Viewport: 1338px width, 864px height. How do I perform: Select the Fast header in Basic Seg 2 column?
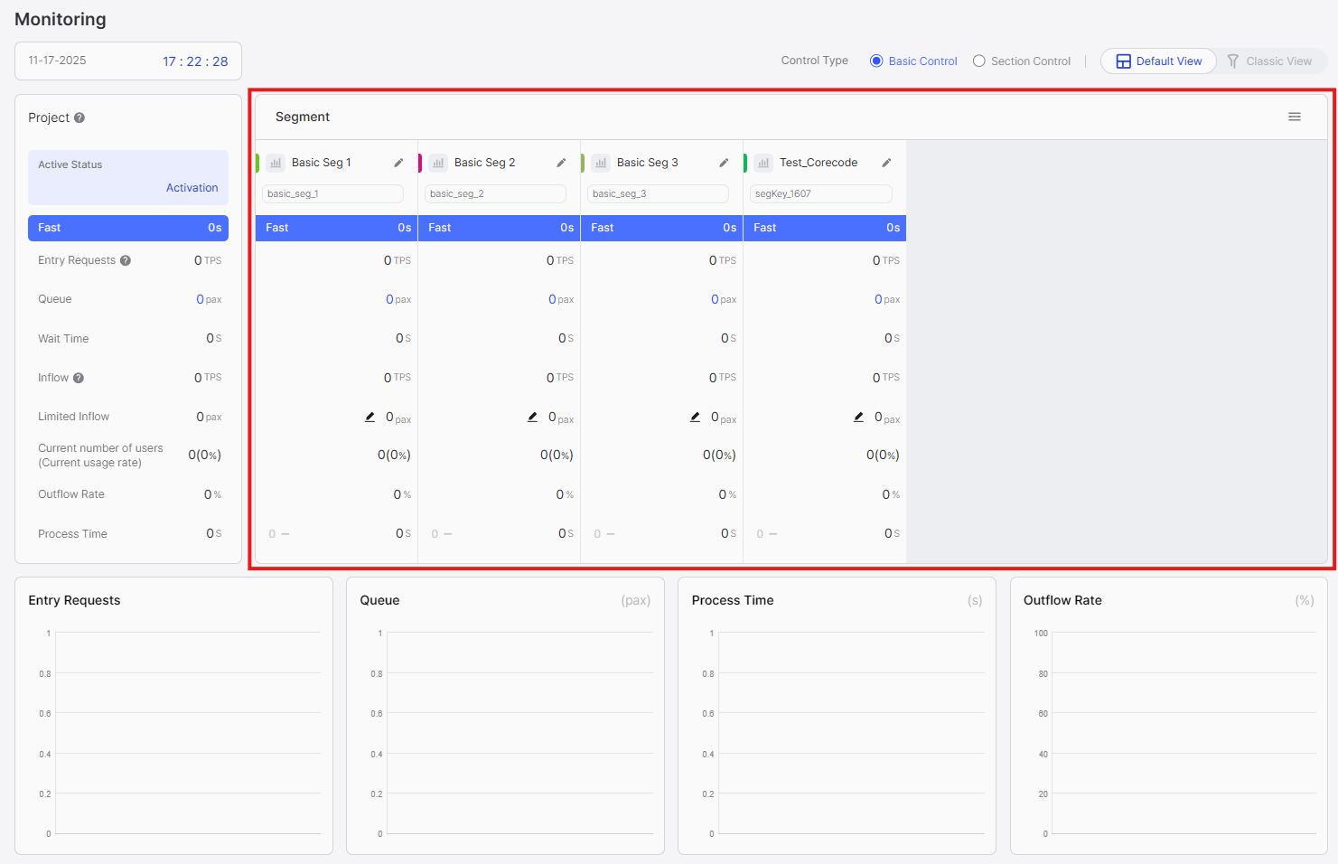499,228
